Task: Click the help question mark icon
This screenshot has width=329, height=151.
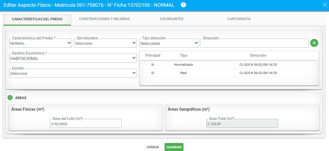Action: click(183, 5)
